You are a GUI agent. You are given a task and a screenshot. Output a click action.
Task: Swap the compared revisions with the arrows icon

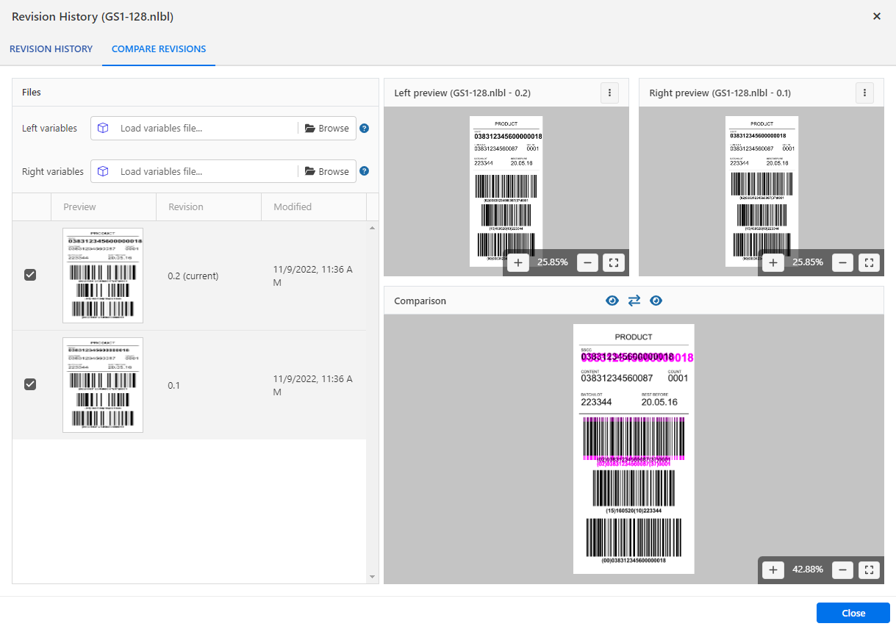tap(634, 301)
